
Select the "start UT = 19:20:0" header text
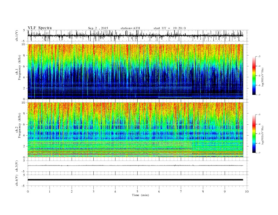click(170, 28)
